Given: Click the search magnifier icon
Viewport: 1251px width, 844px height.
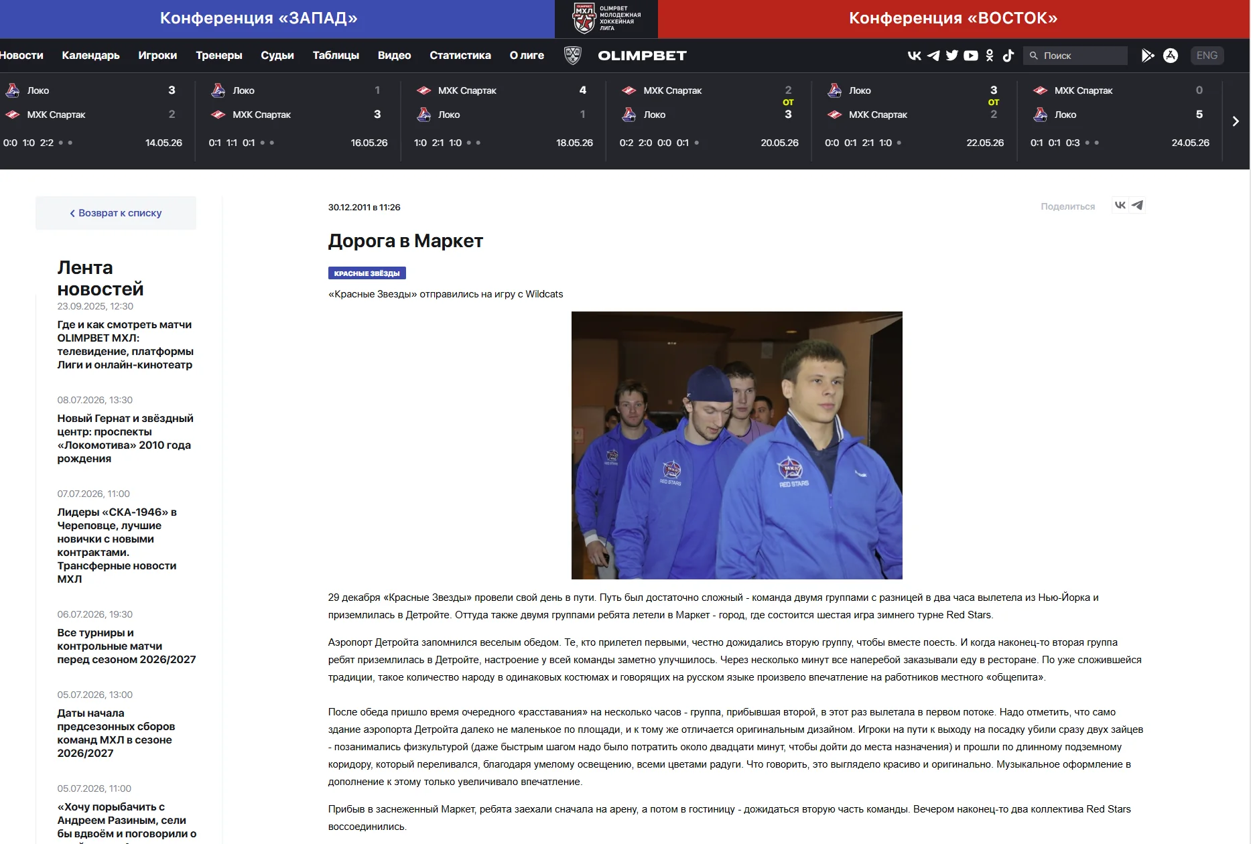Looking at the screenshot, I should [1034, 56].
